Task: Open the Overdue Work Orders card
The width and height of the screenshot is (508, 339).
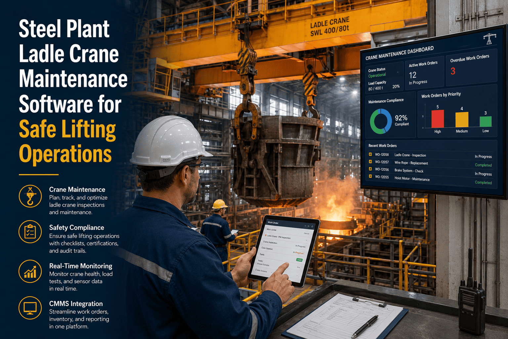Action: (x=472, y=68)
